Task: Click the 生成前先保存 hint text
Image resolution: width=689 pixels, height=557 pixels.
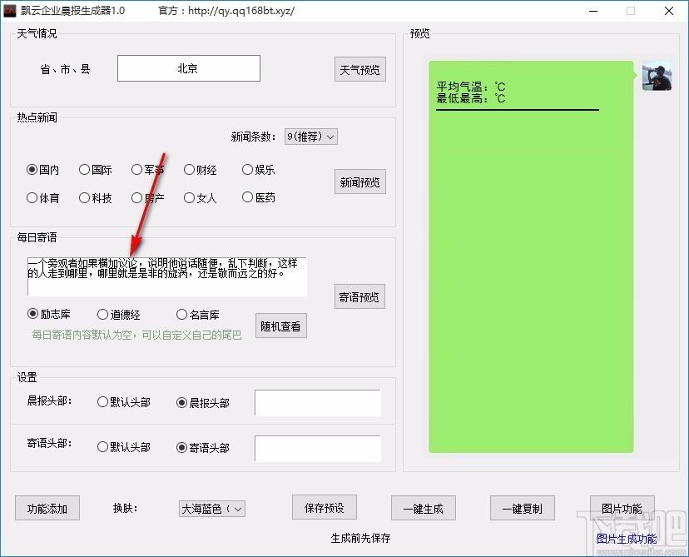Action: coord(360,538)
